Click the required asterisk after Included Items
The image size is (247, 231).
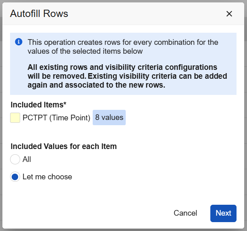click(64, 104)
